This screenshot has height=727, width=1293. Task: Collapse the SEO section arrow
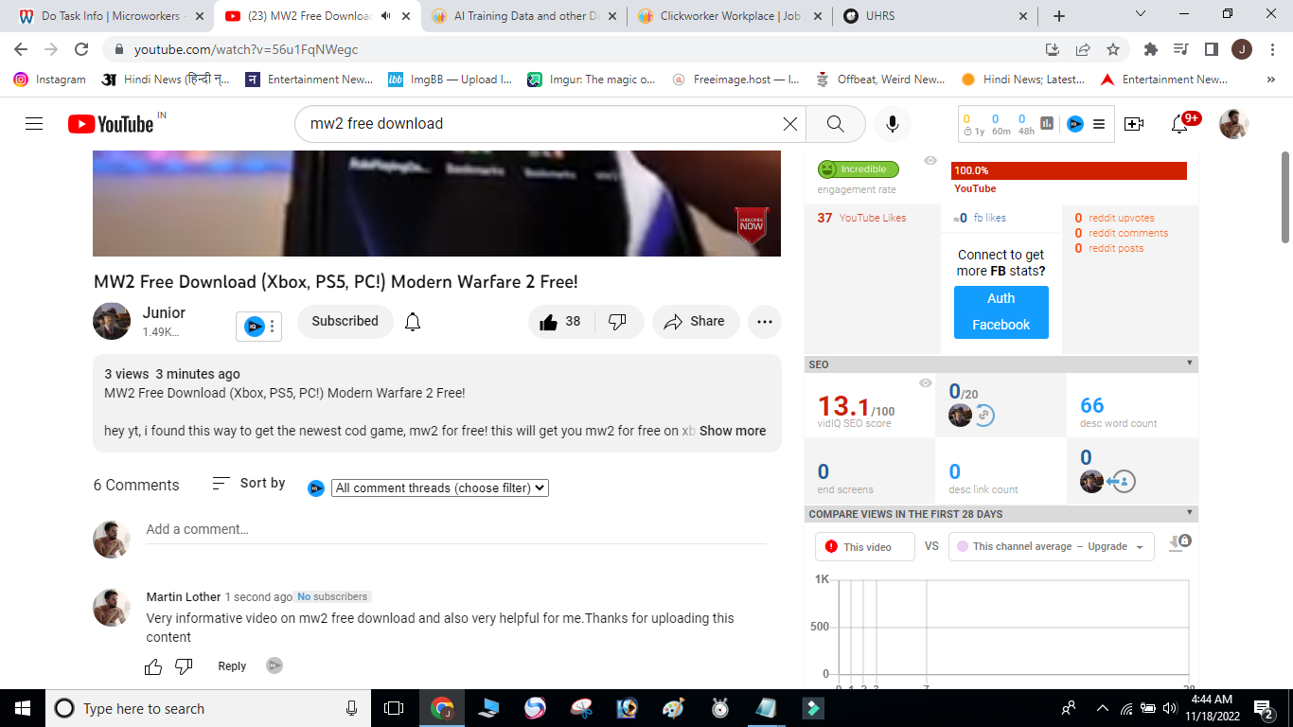coord(1190,363)
